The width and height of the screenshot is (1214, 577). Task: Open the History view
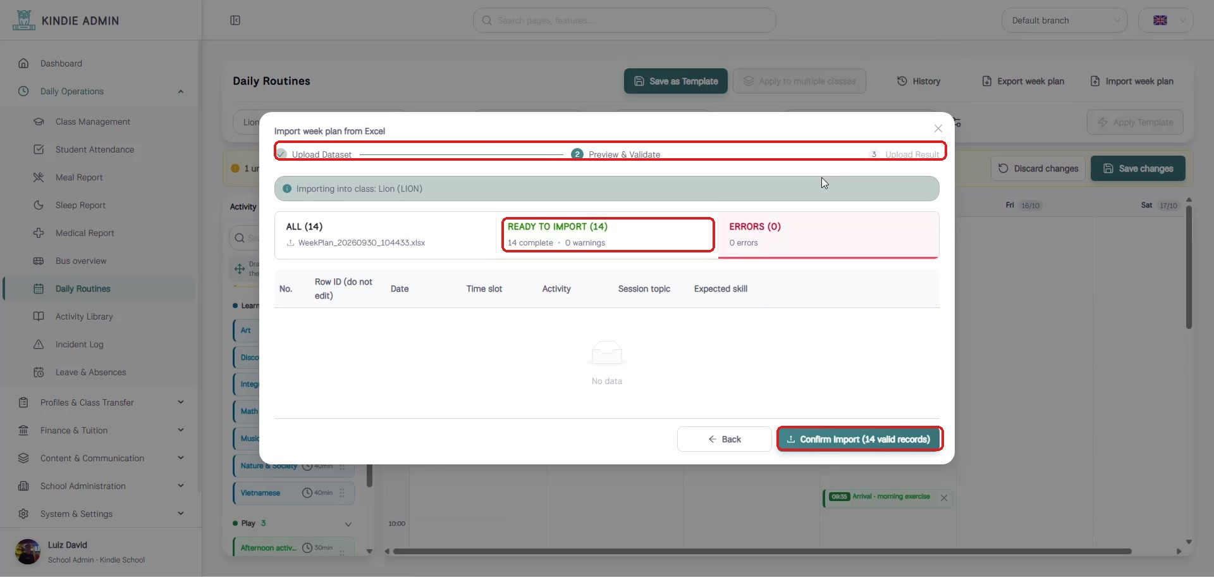click(x=919, y=81)
